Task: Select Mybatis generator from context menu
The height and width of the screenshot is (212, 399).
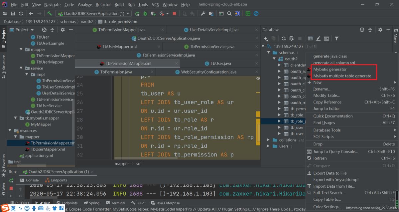Action: (330, 69)
